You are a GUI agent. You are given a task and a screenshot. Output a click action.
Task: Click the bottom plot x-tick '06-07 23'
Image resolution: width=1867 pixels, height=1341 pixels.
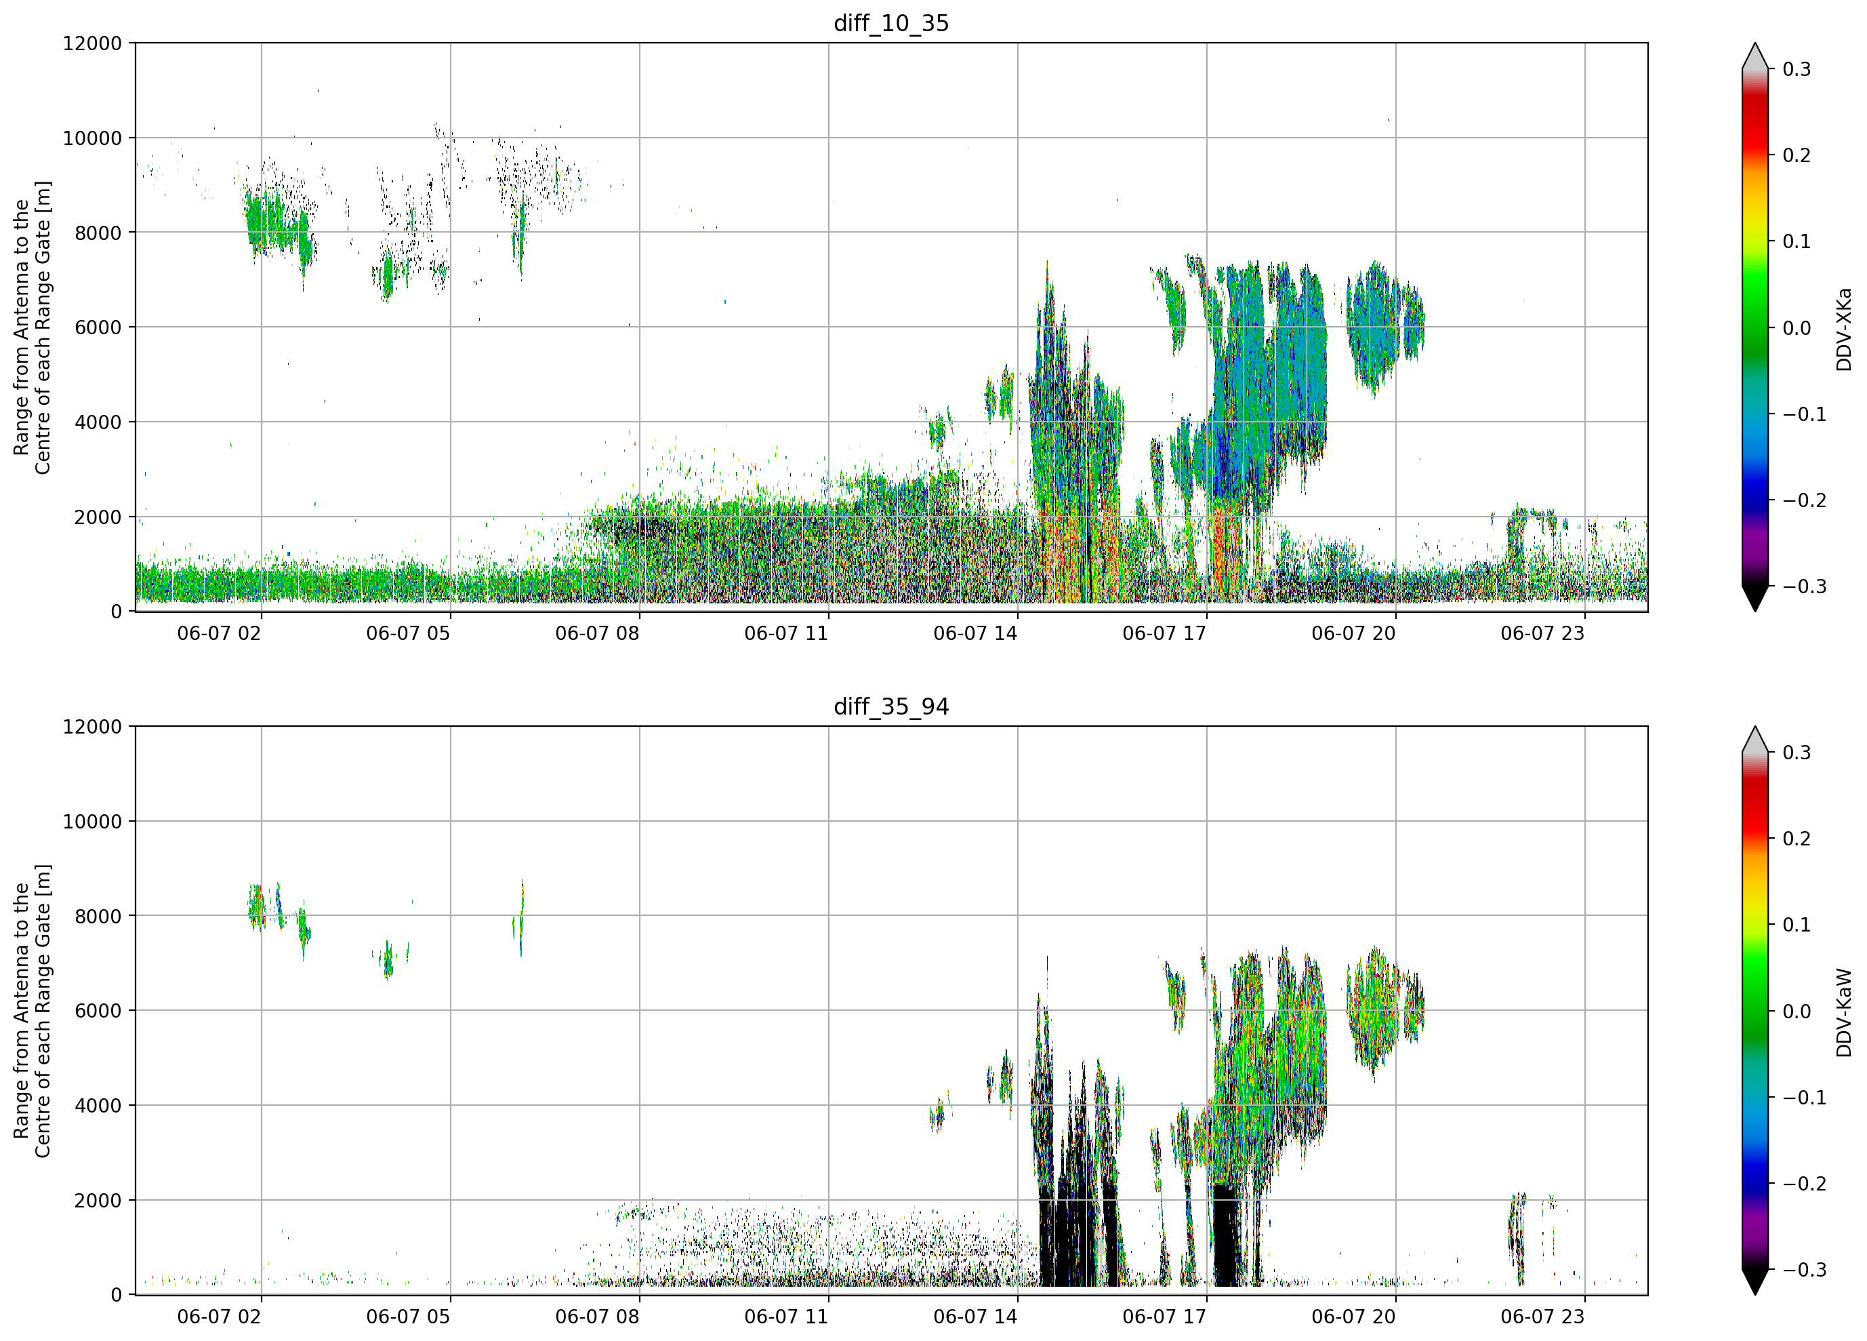(1542, 1317)
